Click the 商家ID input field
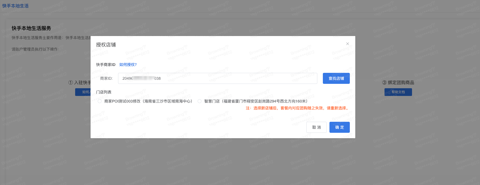 click(217, 78)
